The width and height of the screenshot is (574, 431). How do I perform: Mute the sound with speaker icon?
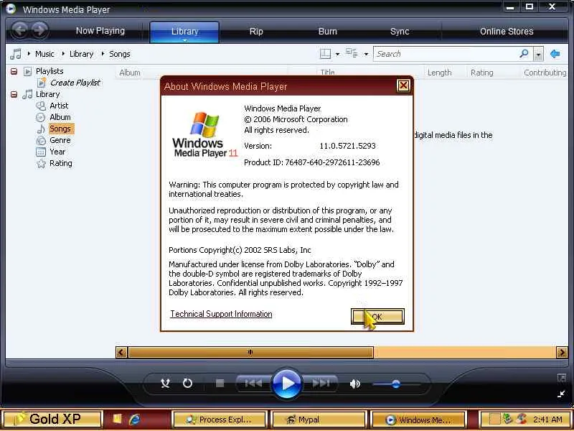tap(354, 384)
